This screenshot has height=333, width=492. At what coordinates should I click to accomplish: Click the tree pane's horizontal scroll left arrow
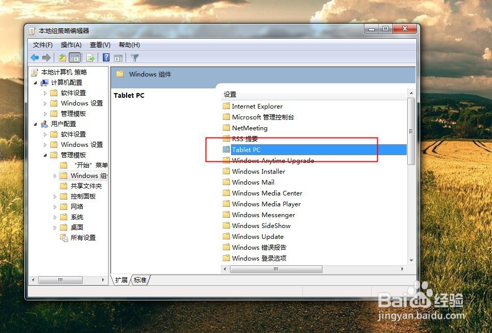pyautogui.click(x=34, y=280)
